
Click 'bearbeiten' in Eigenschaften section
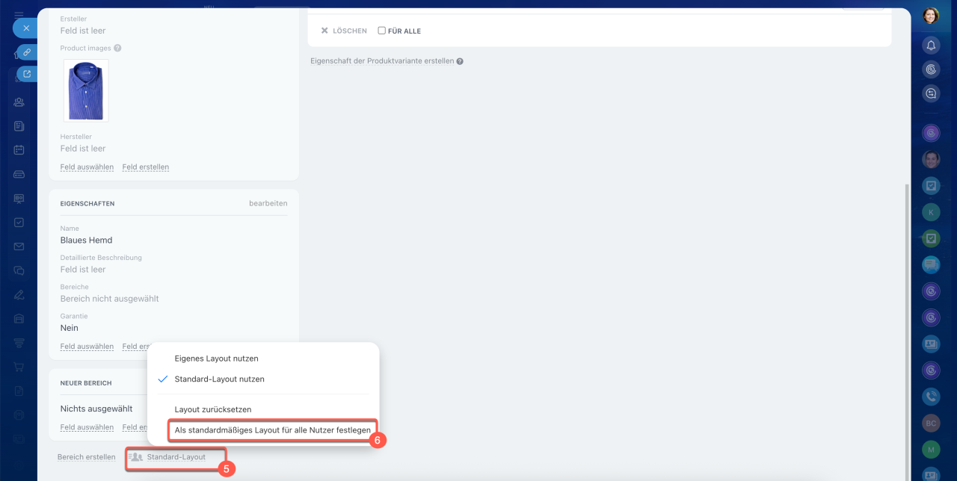pyautogui.click(x=268, y=203)
